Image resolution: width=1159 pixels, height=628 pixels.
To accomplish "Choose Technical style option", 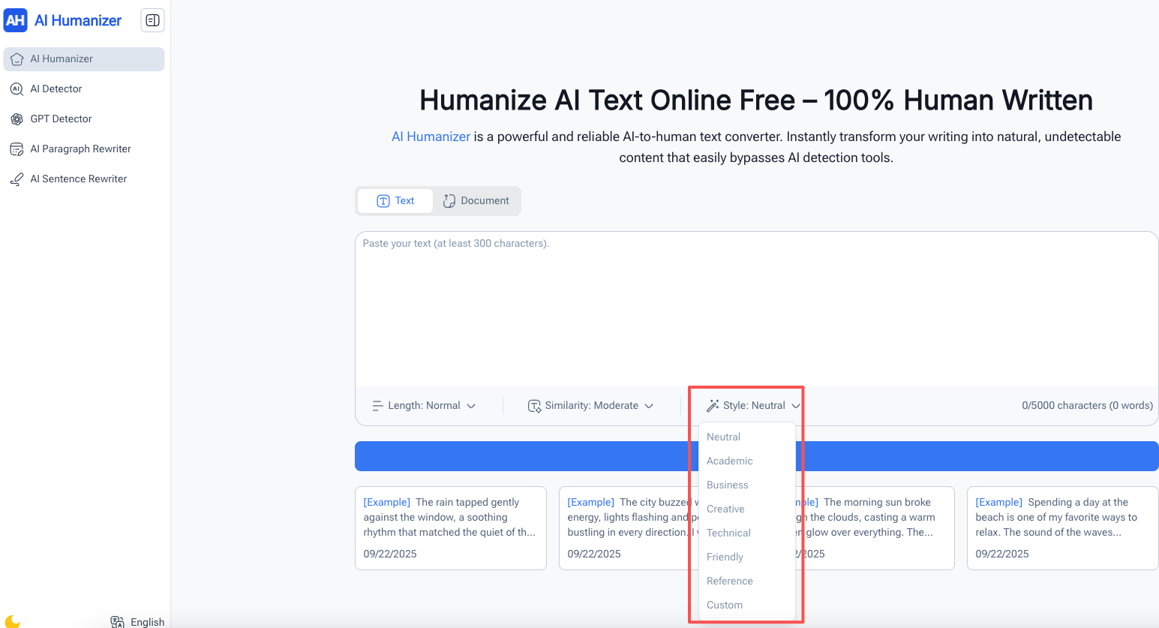I will tap(747, 533).
